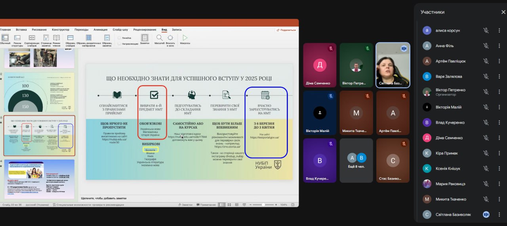Image resolution: width=507 pixels, height=226 pixels.
Task: Open three-dot menu for Кіра Примак
Action: coord(499,153)
